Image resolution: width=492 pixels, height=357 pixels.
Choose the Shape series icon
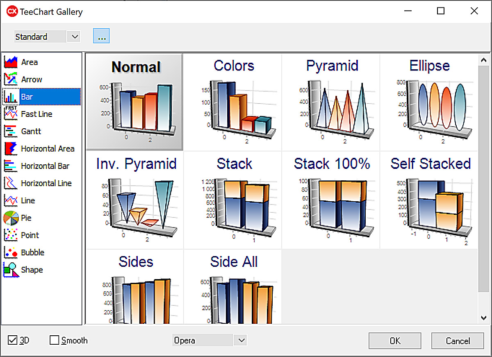(11, 269)
